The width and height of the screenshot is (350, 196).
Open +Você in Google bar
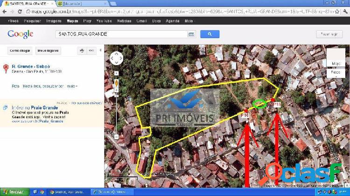(x=13, y=21)
